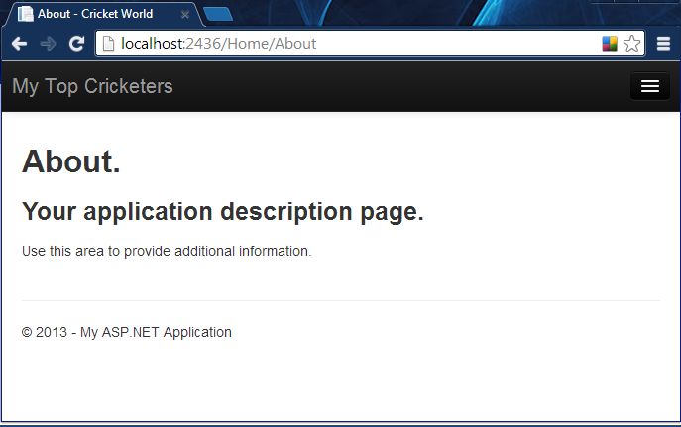This screenshot has height=427, width=681.
Task: Click the page icon in address bar
Action: coord(108,44)
